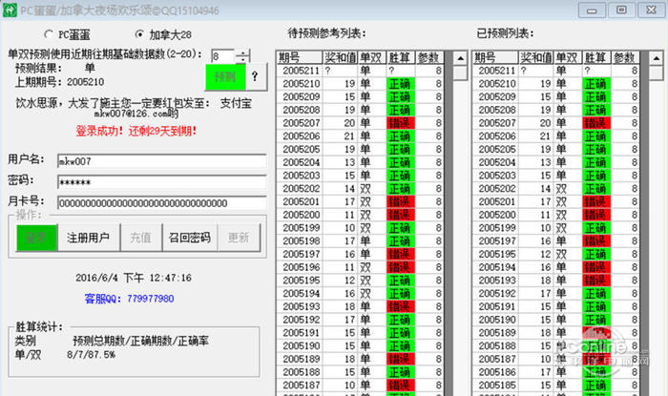Select row 2005211 in 已预测列表
The height and width of the screenshot is (396, 668).
[556, 71]
